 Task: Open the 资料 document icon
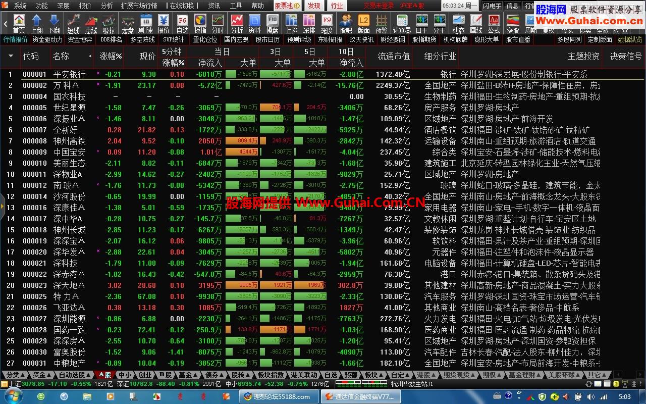[254, 24]
